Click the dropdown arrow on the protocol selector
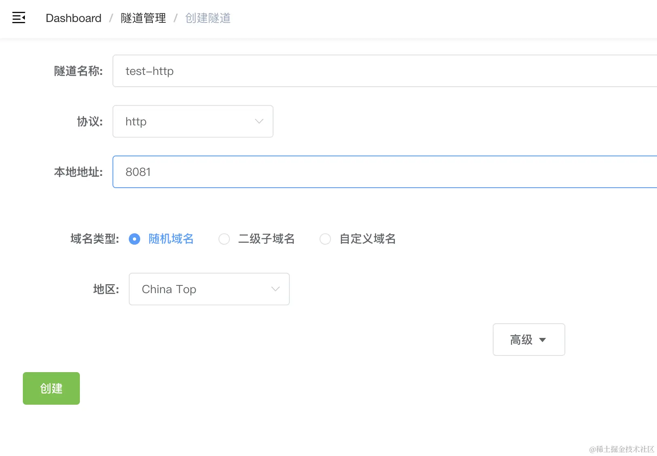Viewport: 657px width, 456px height. [259, 121]
